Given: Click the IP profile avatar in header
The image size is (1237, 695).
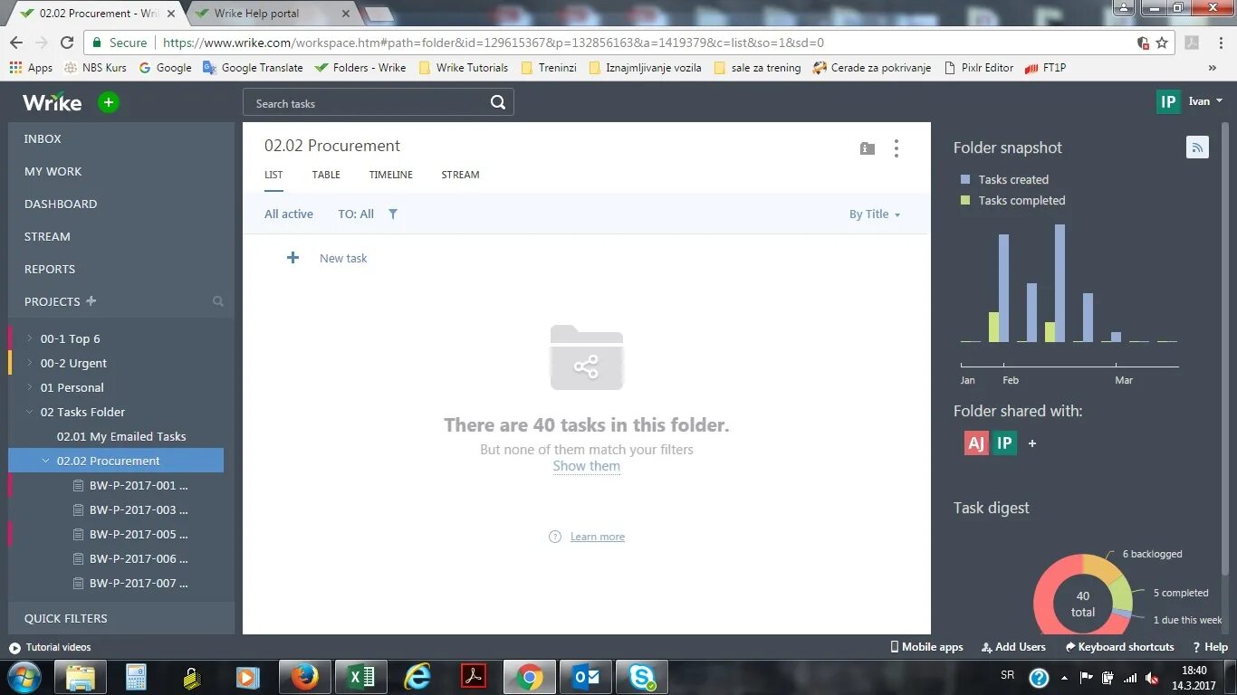Looking at the screenshot, I should click(1169, 101).
